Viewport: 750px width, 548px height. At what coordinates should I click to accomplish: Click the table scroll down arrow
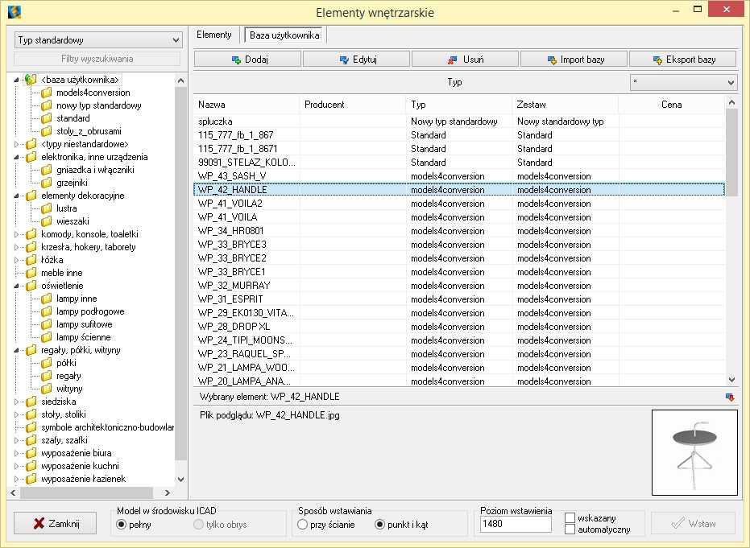[x=731, y=380]
